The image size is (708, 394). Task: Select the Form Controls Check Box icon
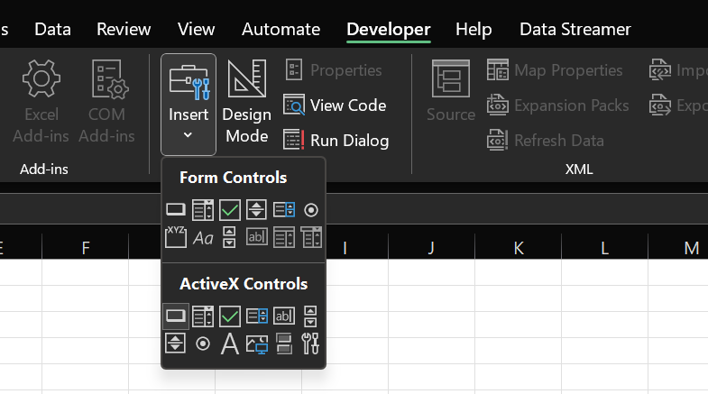pos(230,210)
